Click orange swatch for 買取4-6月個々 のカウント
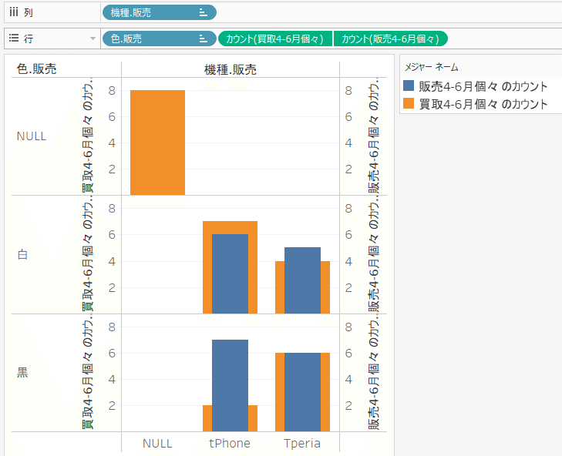562x456 pixels. [409, 103]
